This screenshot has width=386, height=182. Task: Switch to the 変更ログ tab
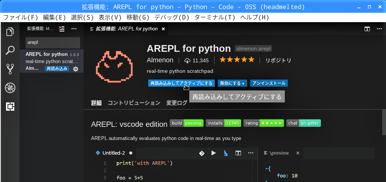(x=177, y=103)
